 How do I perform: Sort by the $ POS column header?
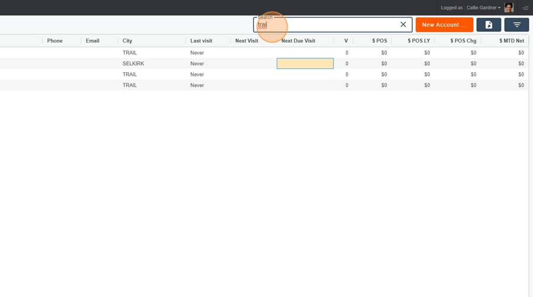pos(380,41)
